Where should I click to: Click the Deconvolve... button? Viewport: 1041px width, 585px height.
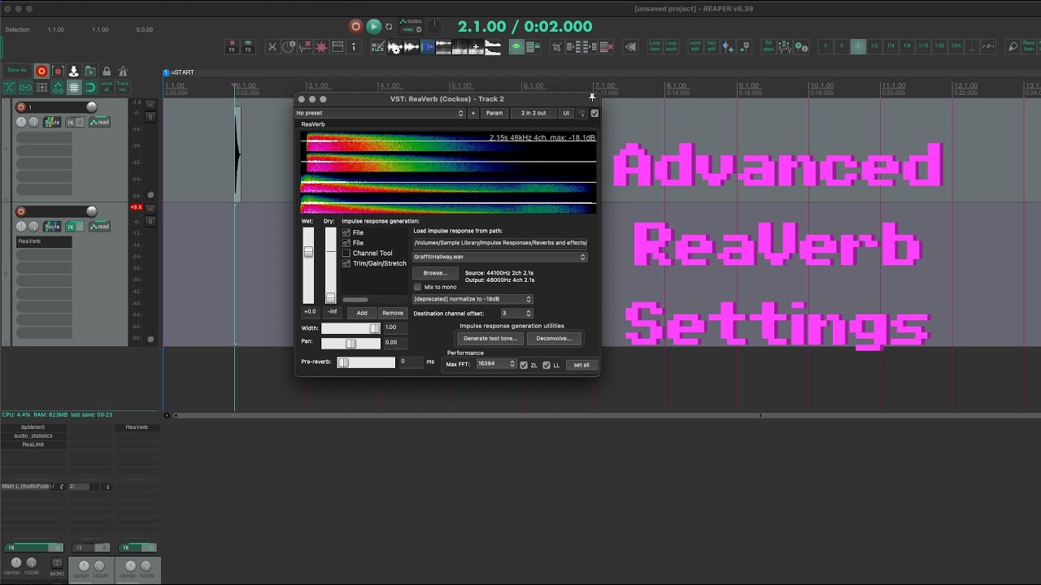555,338
